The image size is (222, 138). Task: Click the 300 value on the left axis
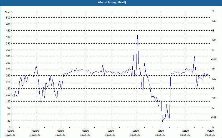click(x=8, y=63)
